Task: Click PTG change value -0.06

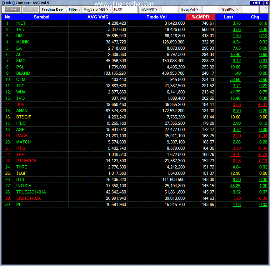Action: click(262, 148)
